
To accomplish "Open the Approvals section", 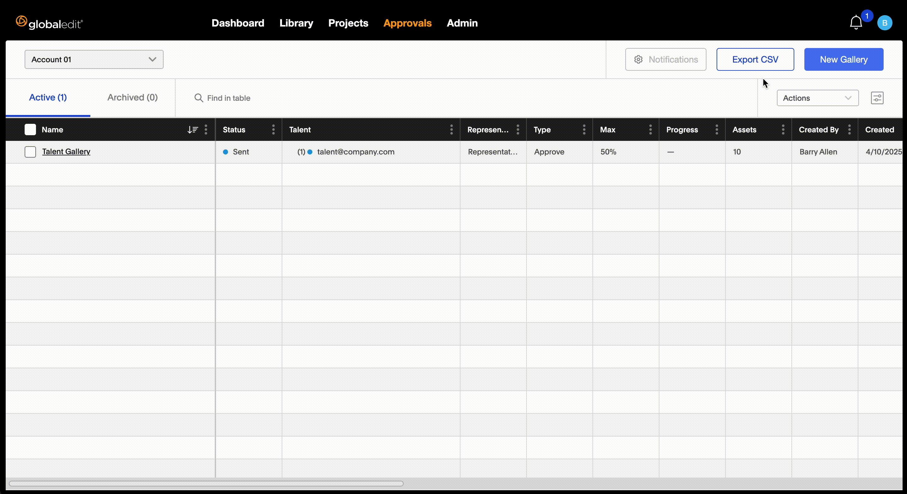I will pyautogui.click(x=407, y=23).
